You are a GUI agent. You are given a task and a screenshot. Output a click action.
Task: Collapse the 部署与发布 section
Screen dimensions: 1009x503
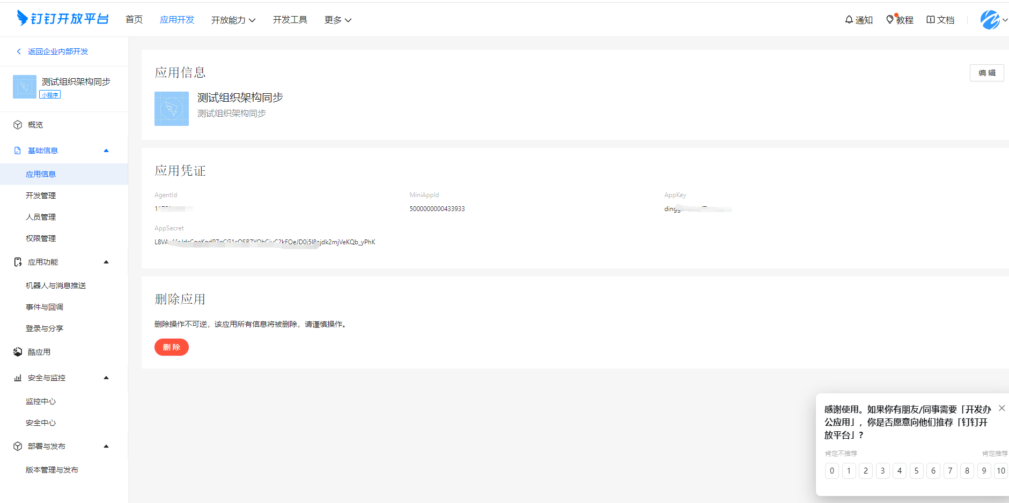tap(106, 446)
